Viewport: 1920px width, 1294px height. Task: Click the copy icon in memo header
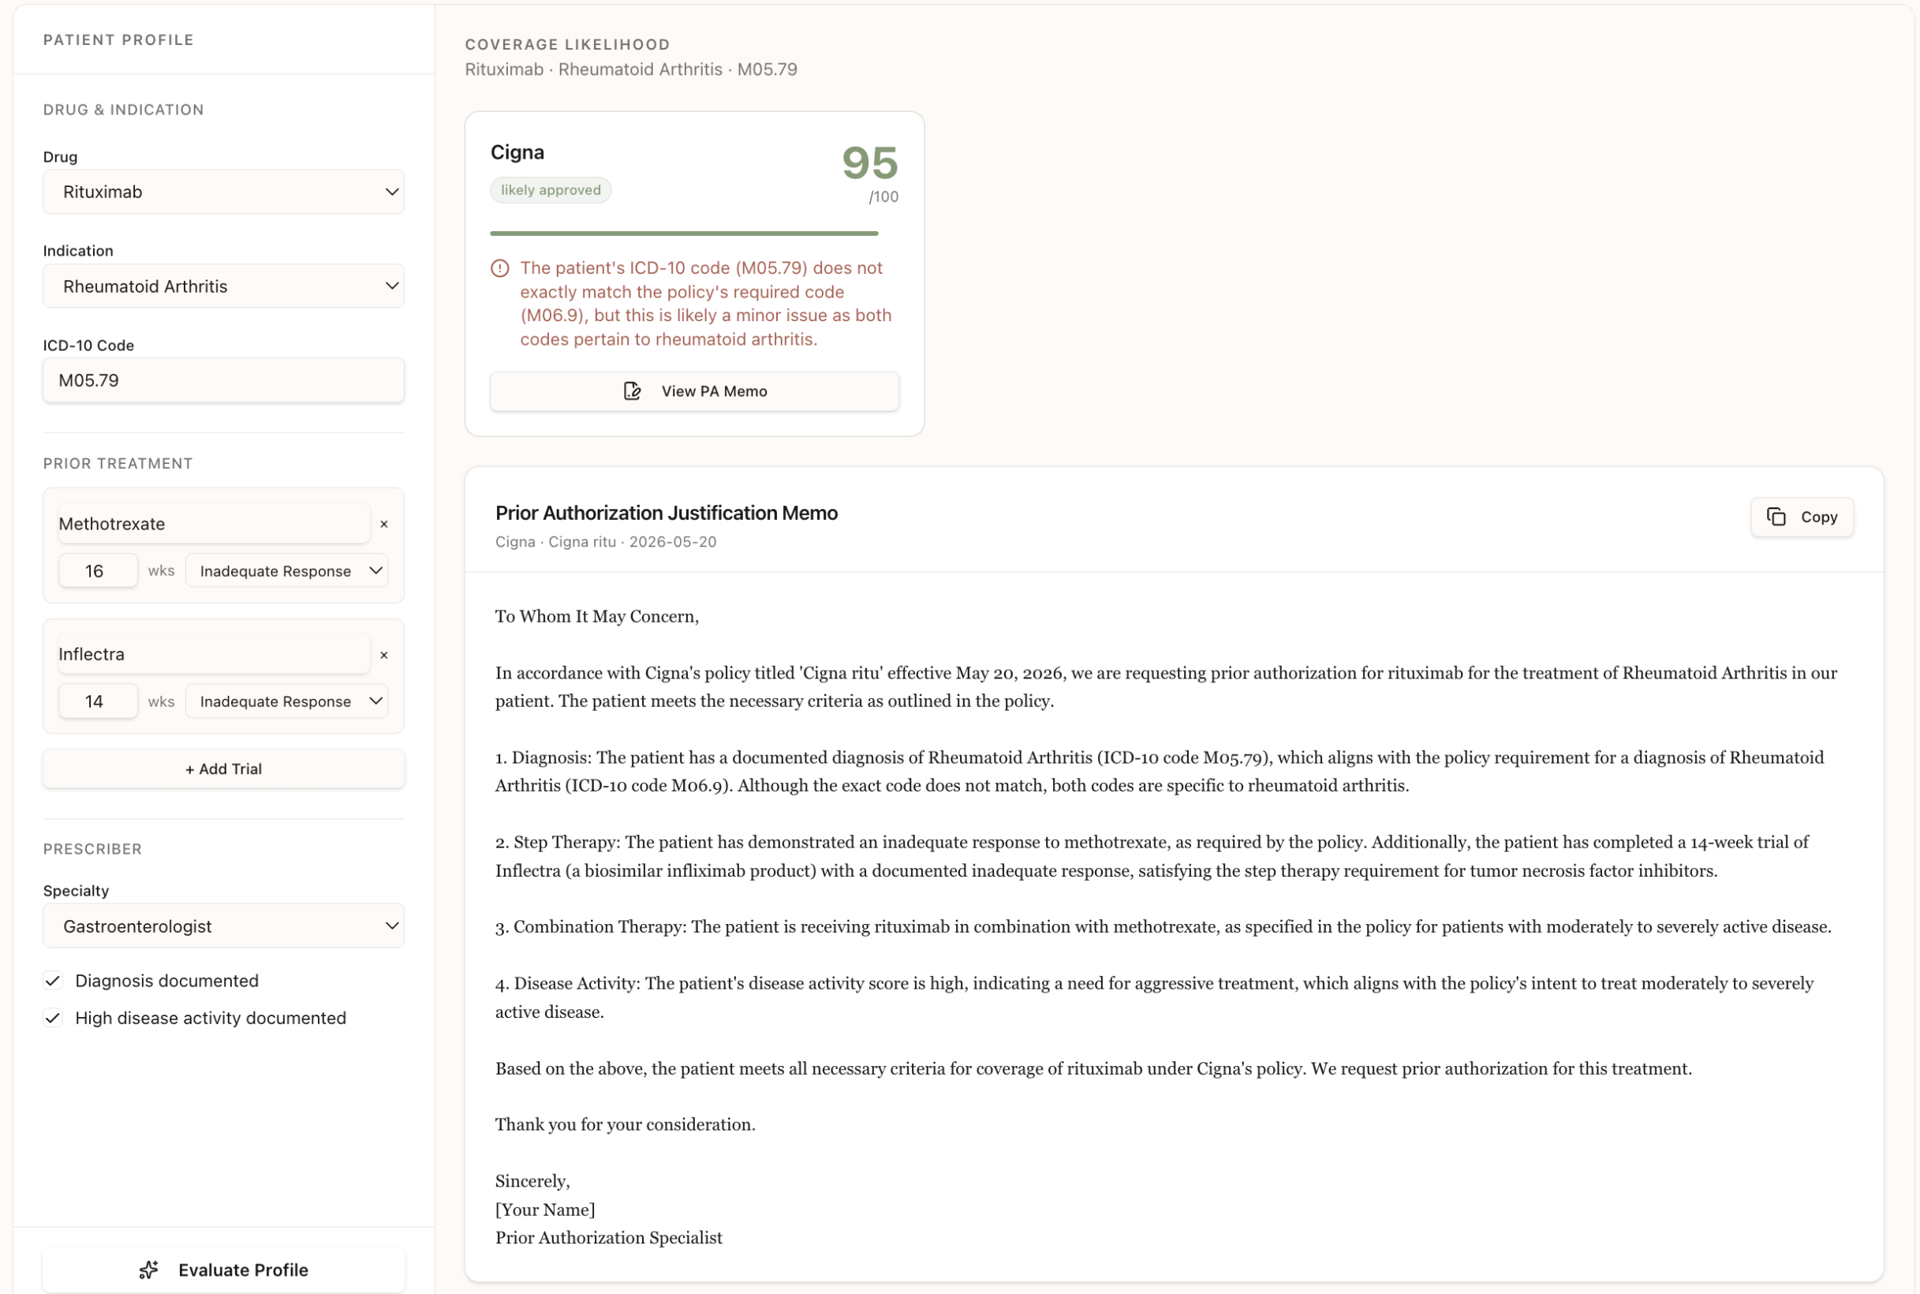pyautogui.click(x=1776, y=517)
